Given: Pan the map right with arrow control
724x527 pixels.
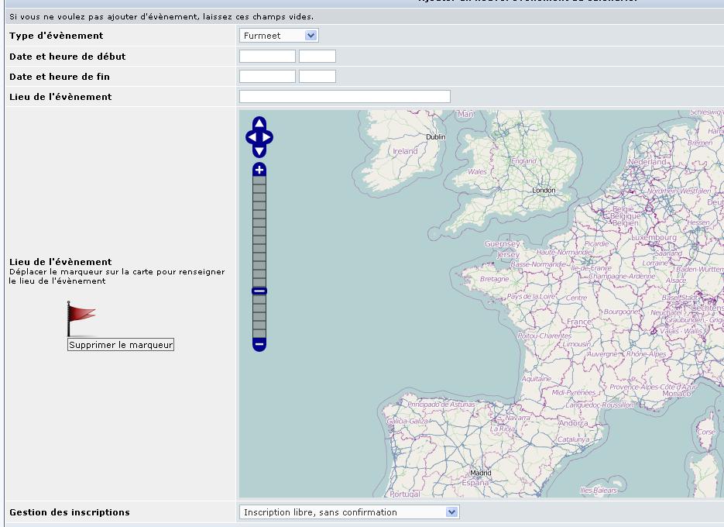Looking at the screenshot, I should click(268, 138).
